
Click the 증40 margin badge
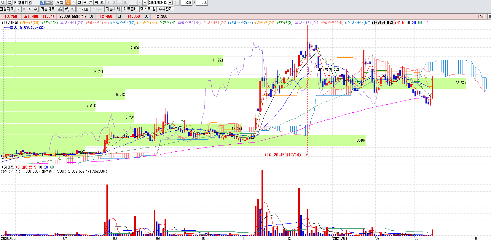pyautogui.click(x=49, y=2)
